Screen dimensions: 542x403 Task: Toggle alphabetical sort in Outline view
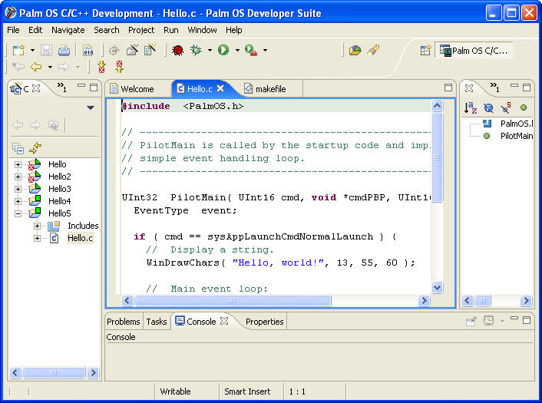coord(471,108)
